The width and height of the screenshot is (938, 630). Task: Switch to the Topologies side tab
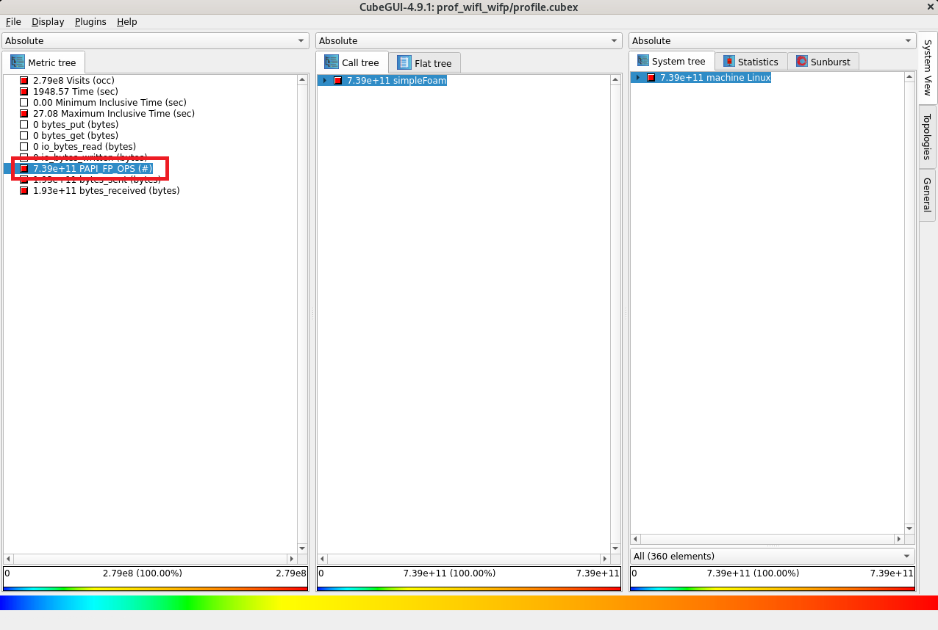927,137
